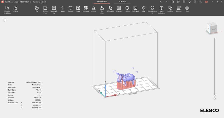Open the Mesh Reduction tool
224x118 pixels.
(161, 9)
